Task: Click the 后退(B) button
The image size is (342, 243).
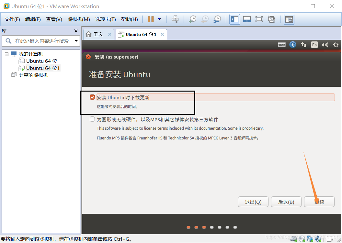Action: point(286,202)
